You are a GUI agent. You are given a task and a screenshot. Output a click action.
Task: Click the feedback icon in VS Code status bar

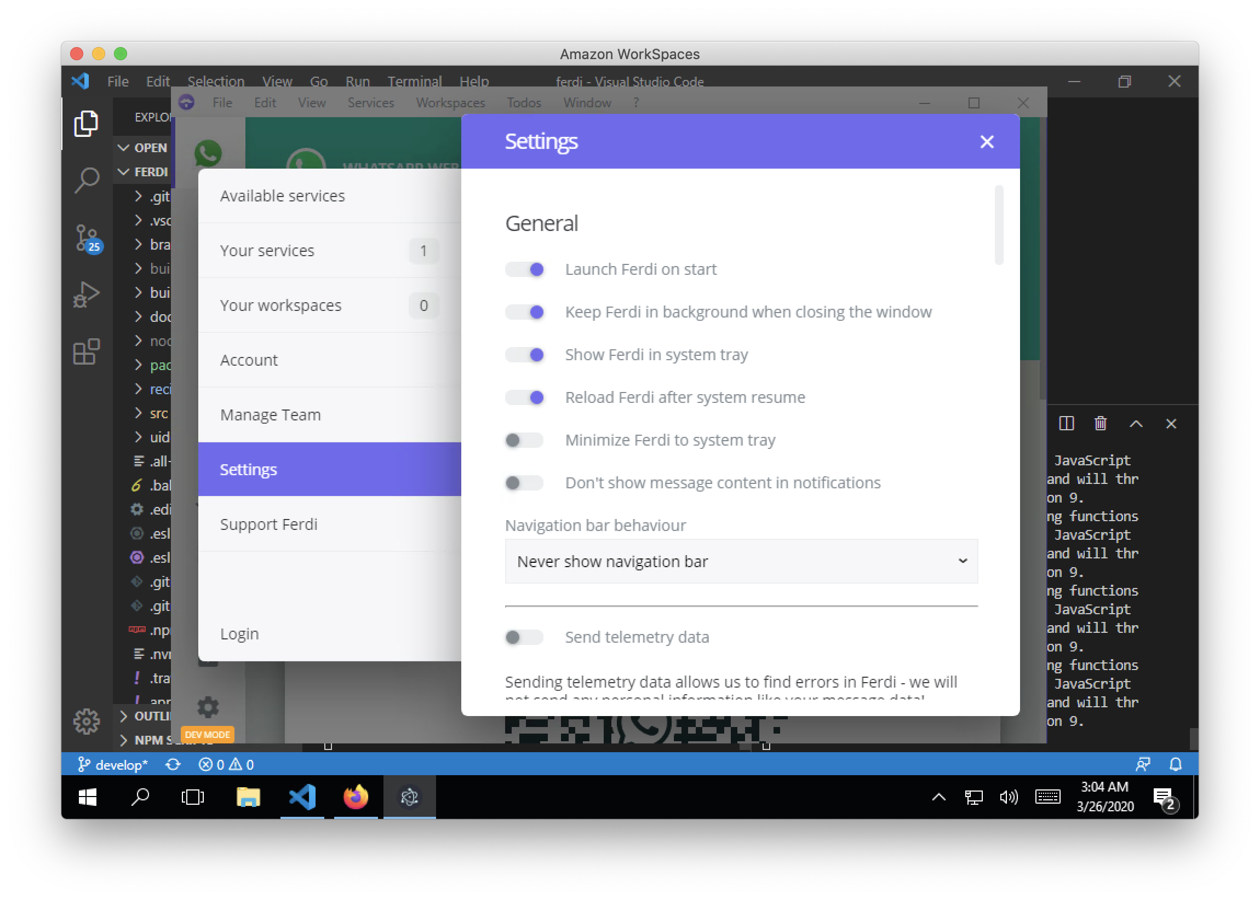click(x=1142, y=764)
